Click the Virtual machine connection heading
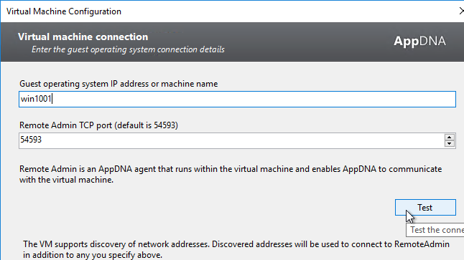Image resolution: width=464 pixels, height=260 pixels. (83, 37)
